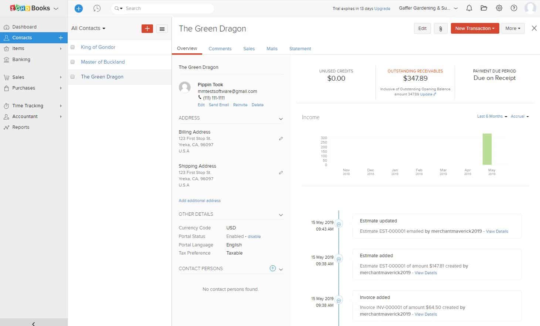The width and height of the screenshot is (540, 326).
Task: Click the plus icon beside Contacts in sidebar
Action: point(61,38)
